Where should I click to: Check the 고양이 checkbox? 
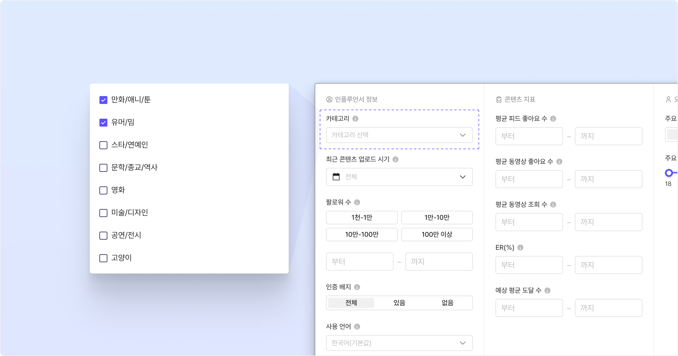pyautogui.click(x=103, y=258)
